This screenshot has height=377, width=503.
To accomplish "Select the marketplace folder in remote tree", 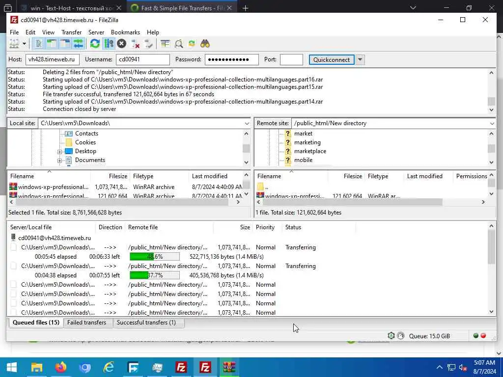I will (x=310, y=151).
